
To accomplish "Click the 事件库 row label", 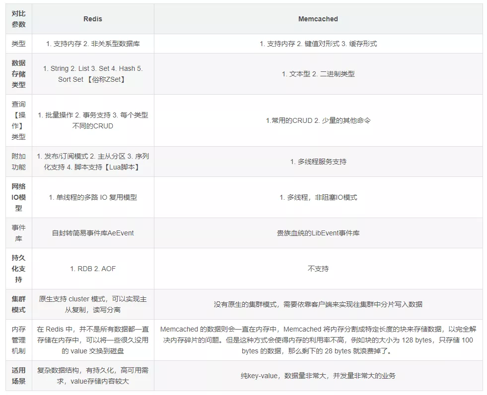I will [x=19, y=233].
